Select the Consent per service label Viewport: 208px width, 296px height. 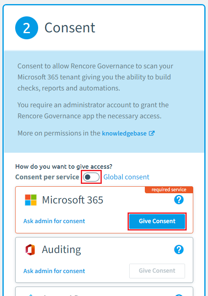[47, 177]
